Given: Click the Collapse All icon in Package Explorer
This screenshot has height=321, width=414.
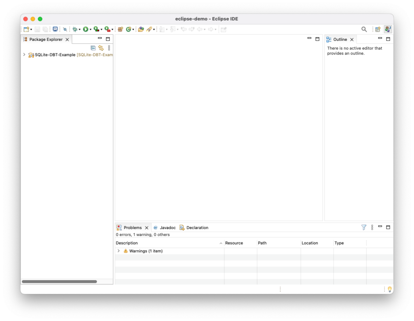Looking at the screenshot, I should point(93,48).
